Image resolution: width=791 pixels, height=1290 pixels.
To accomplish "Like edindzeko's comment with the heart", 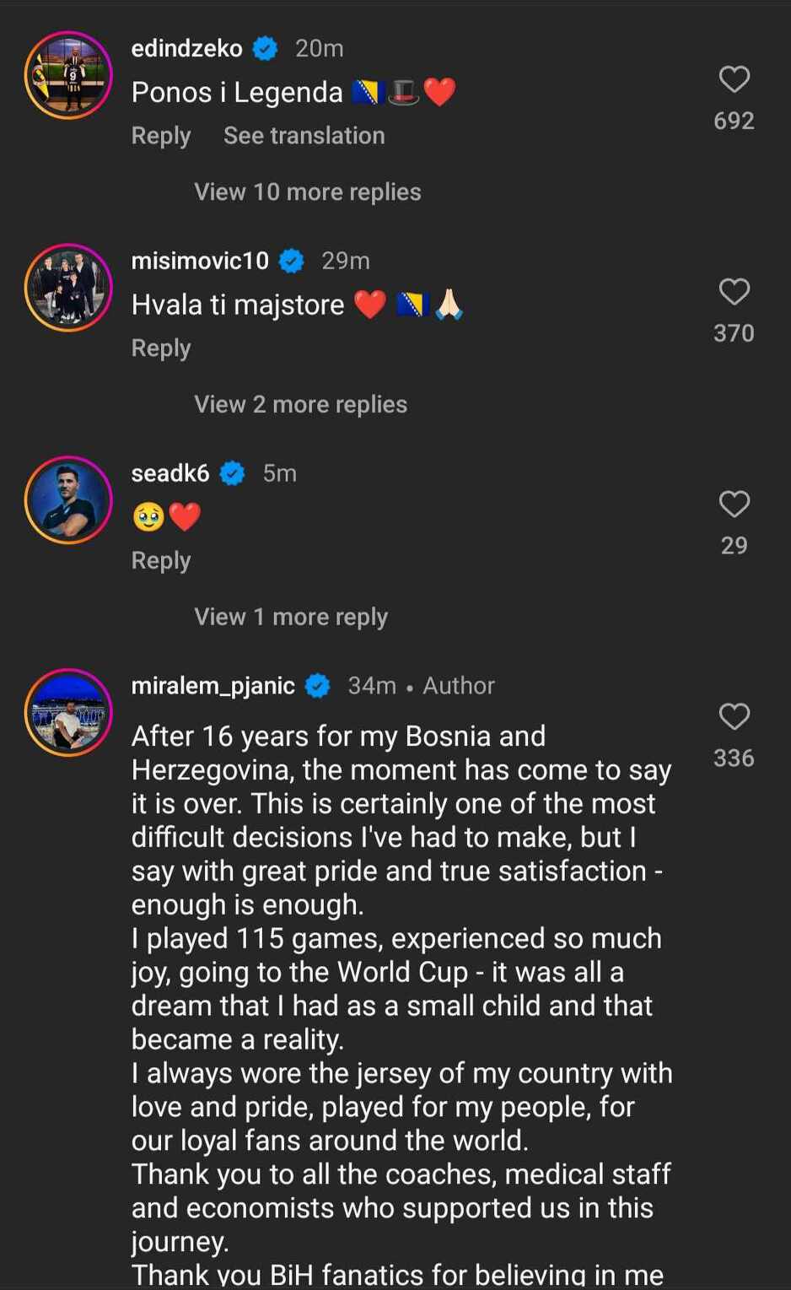I will click(x=734, y=79).
